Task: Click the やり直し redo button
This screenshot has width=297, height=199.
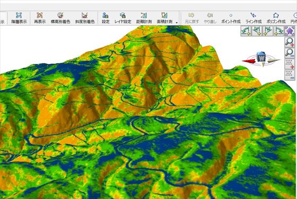Action: (210, 18)
